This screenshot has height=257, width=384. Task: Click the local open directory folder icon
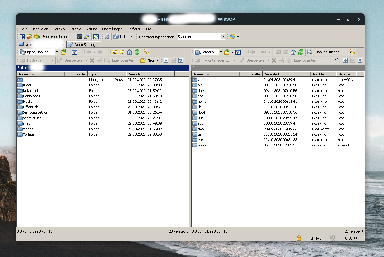coord(63,52)
